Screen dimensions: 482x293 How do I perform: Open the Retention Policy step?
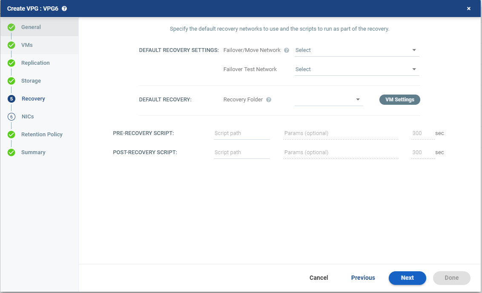[x=42, y=134]
